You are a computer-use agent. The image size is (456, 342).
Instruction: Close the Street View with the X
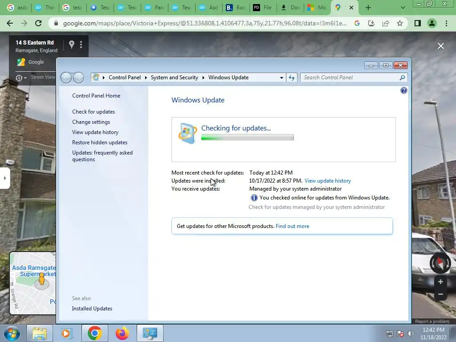441,46
